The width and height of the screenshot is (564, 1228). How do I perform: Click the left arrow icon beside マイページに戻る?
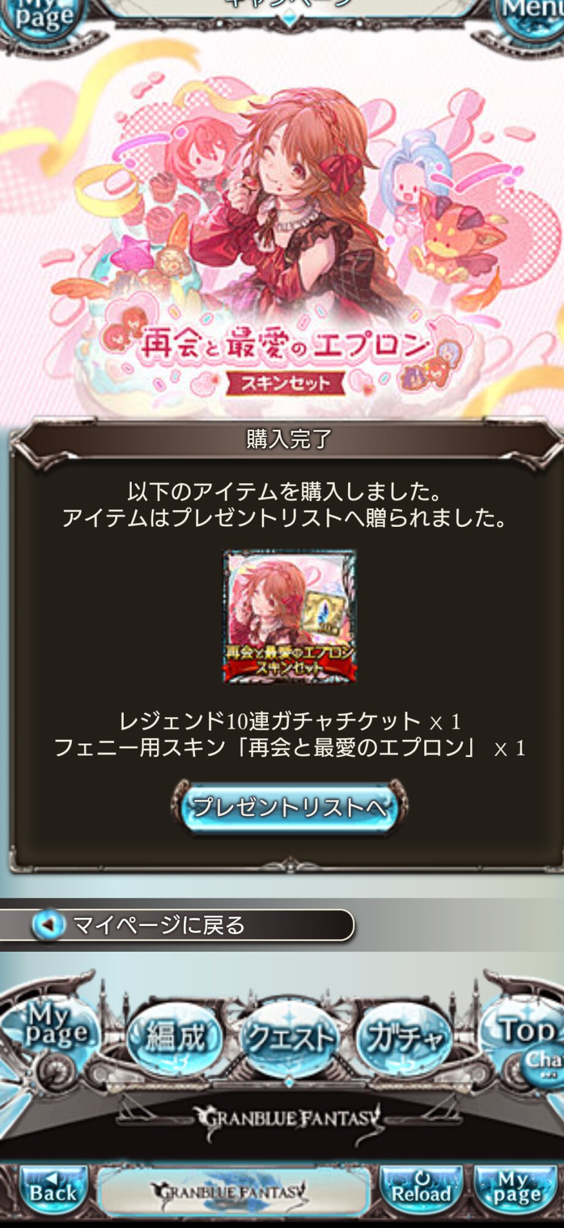coord(48,925)
